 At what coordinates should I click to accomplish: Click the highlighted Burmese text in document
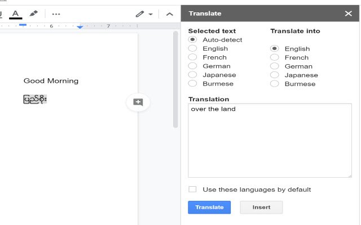point(35,99)
